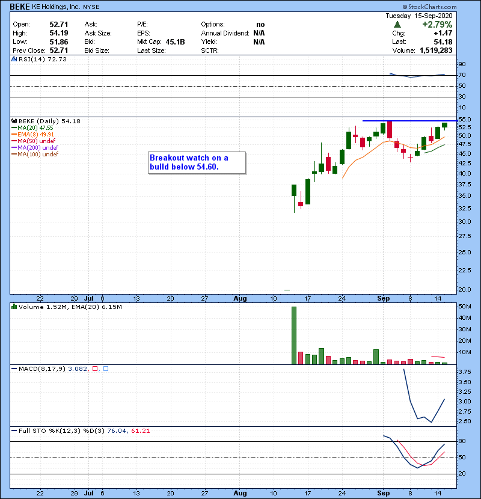This screenshot has width=481, height=499.
Task: Click the tallest green volume bar
Action: tap(294, 335)
